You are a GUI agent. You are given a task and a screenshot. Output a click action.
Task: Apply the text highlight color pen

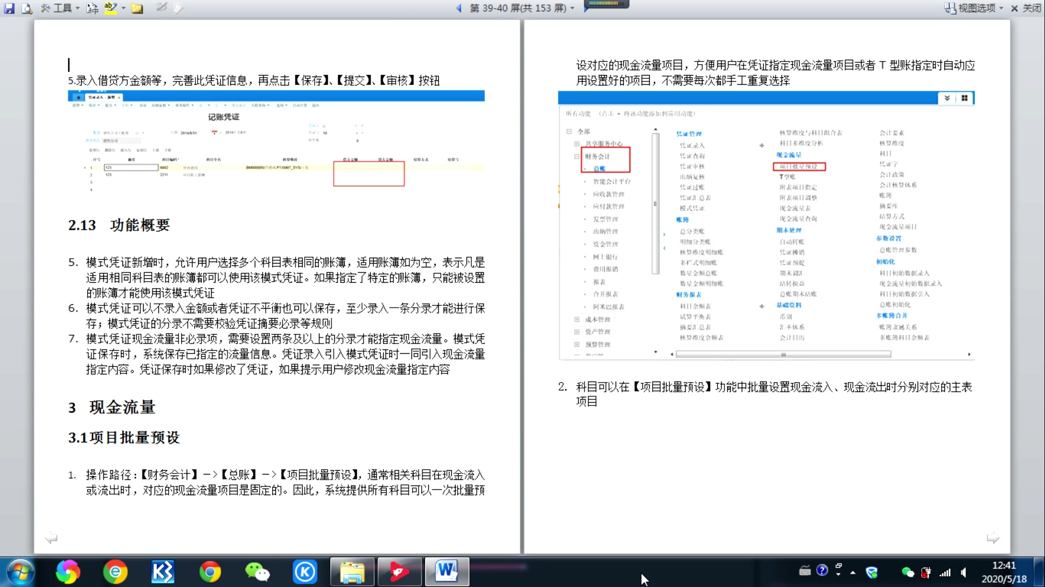[x=110, y=8]
